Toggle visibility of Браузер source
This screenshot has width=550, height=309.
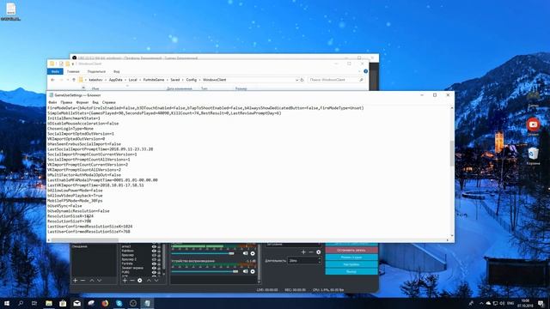pos(154,256)
